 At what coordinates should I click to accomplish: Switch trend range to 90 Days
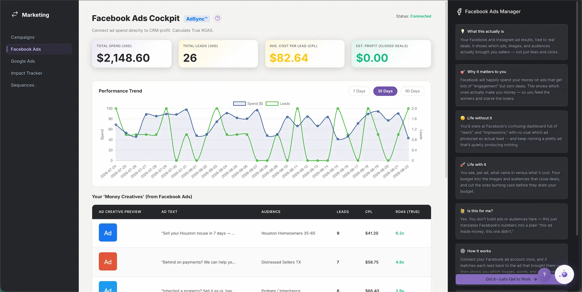tap(412, 91)
